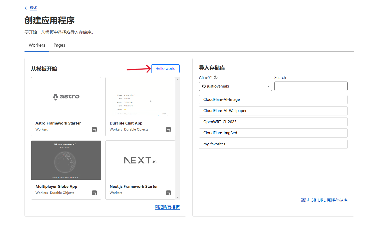Image resolution: width=387 pixels, height=229 pixels.
Task: Focus the repository Search input field
Action: point(311,86)
